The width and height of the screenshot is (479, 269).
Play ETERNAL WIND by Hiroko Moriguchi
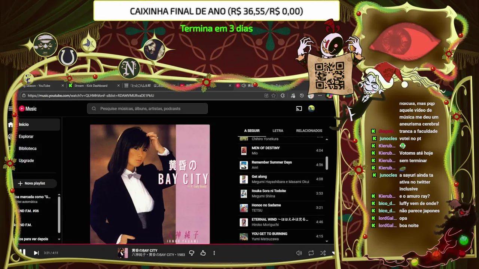[x=281, y=222]
